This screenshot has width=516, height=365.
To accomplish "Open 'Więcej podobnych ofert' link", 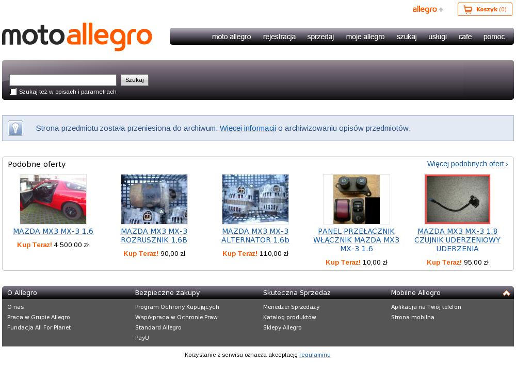I will 467,164.
